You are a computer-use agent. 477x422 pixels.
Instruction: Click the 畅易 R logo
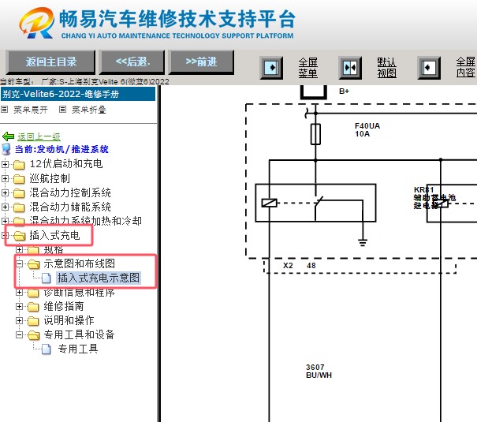click(37, 23)
